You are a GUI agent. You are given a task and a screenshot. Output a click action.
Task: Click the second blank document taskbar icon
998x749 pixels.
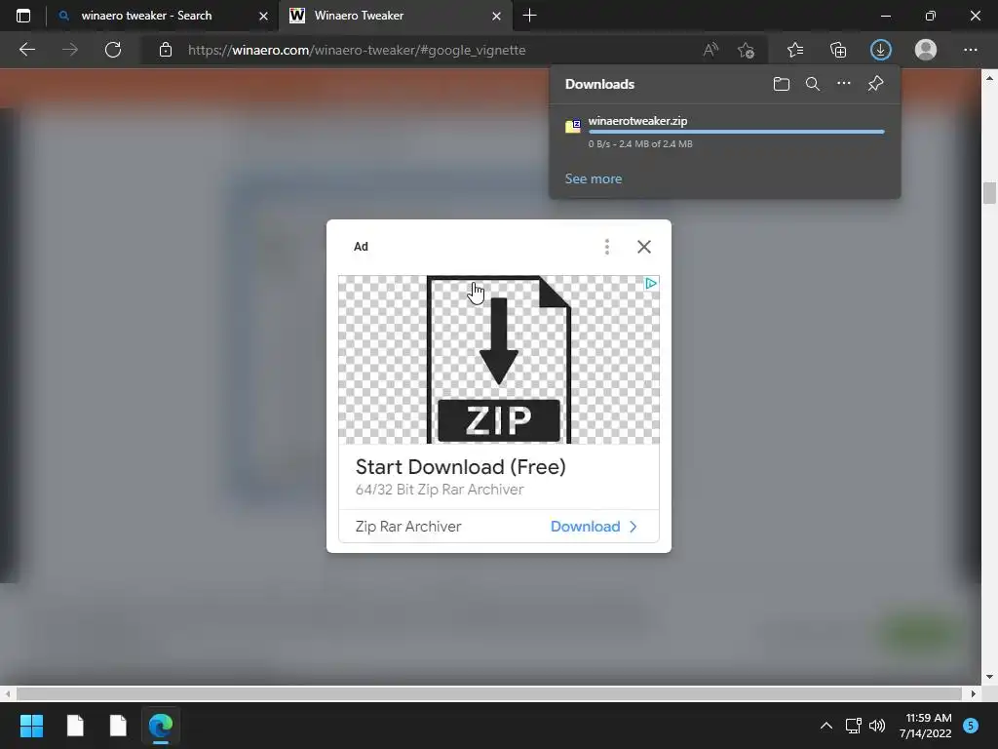(118, 726)
